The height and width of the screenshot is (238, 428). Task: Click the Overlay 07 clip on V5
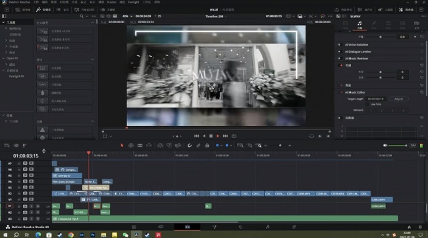click(67, 175)
